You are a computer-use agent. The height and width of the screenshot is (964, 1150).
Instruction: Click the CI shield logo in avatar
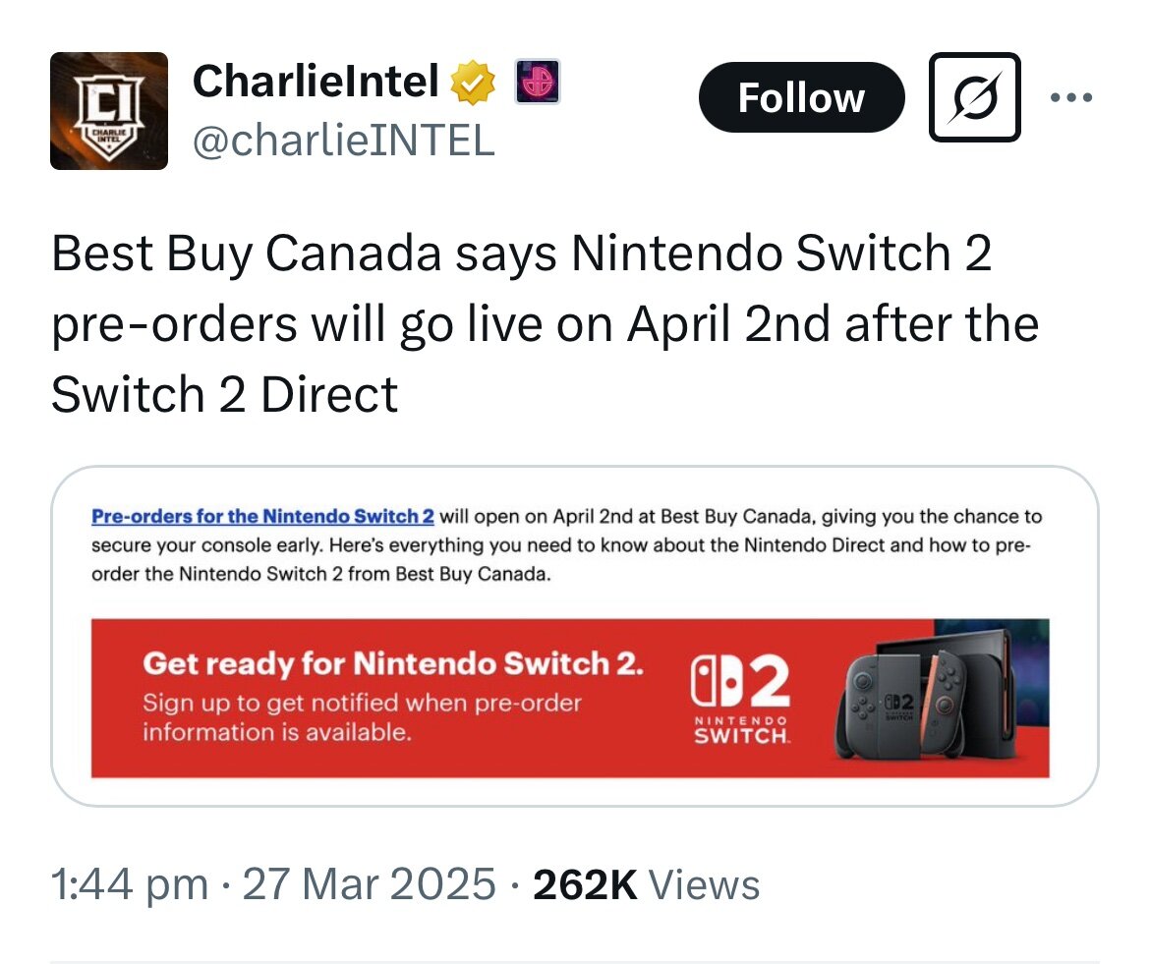(x=108, y=115)
